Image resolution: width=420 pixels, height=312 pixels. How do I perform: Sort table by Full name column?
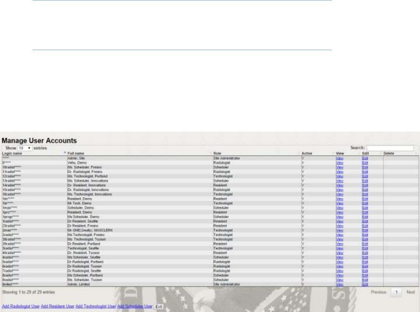[x=75, y=153]
